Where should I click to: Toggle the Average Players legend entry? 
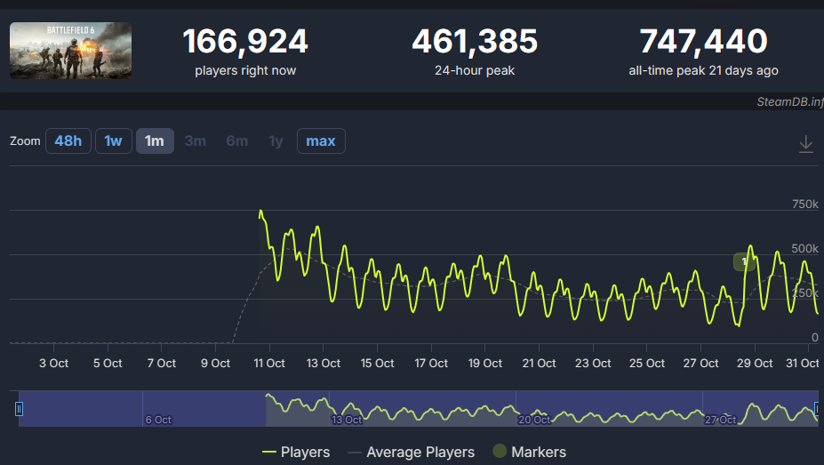point(411,452)
